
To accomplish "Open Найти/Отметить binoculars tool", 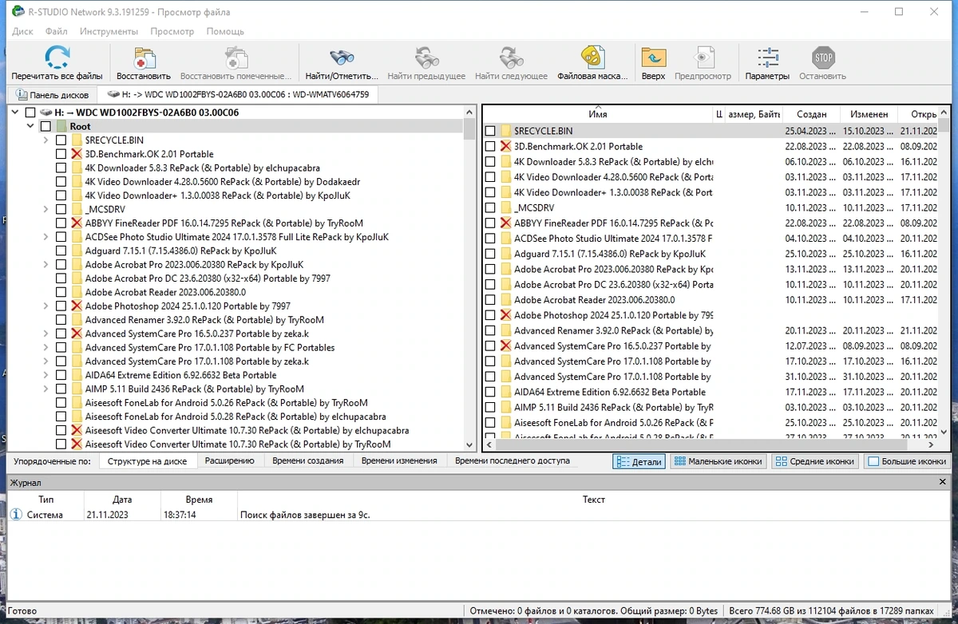I will tap(342, 57).
